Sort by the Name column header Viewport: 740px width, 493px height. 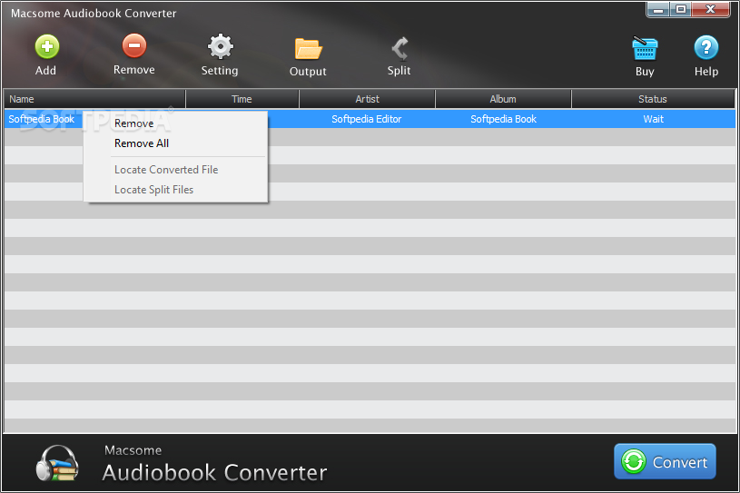point(94,99)
